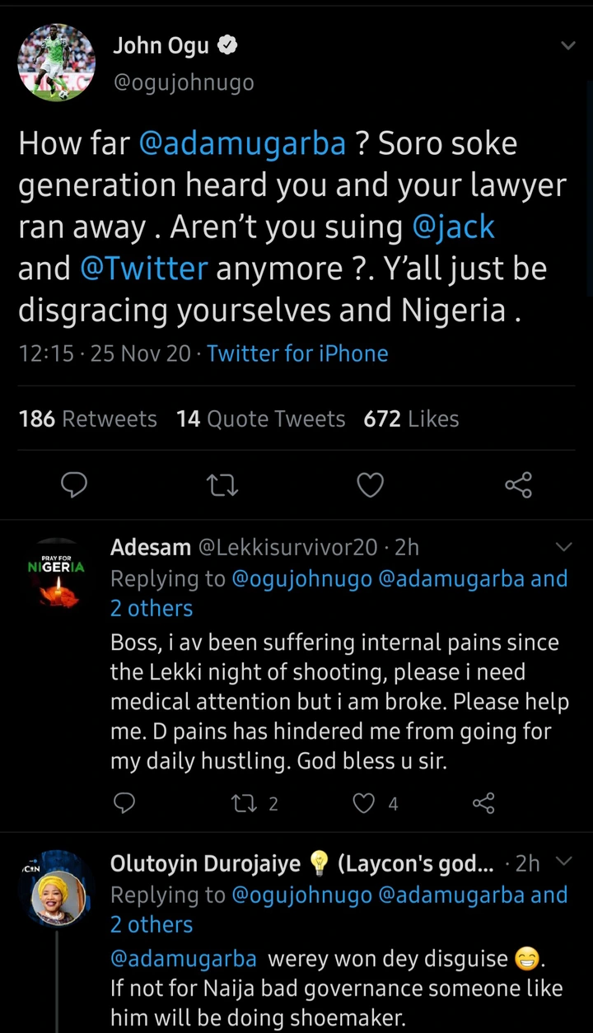Image resolution: width=593 pixels, height=1033 pixels.
Task: Tap the Twitter for iPhone source link
Action: pyautogui.click(x=297, y=354)
